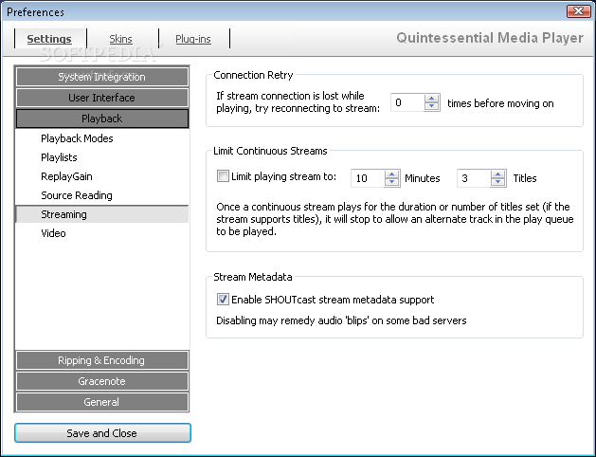Increase the reconnect retry count
Screen dimensions: 596x457
[x=431, y=99]
